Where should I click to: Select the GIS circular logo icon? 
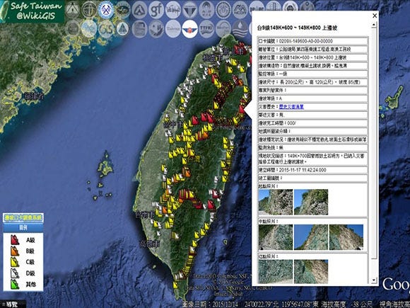click(106, 28)
